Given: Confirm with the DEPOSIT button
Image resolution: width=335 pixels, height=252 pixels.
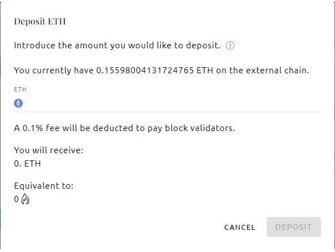Looking at the screenshot, I should tap(294, 227).
